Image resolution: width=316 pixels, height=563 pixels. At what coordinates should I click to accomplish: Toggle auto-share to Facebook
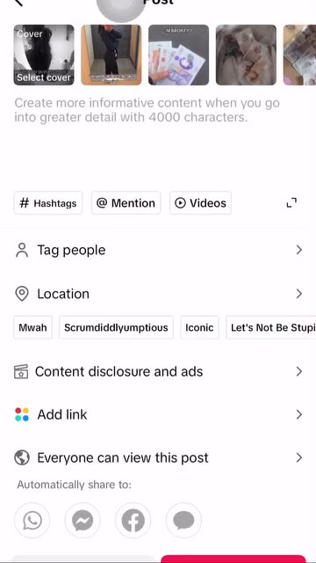(x=133, y=520)
